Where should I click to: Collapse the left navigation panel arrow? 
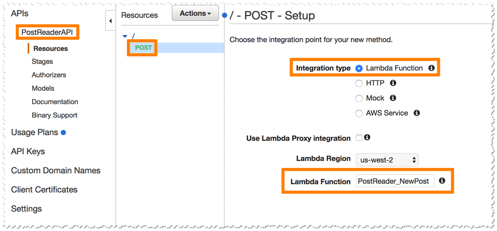pyautogui.click(x=110, y=21)
